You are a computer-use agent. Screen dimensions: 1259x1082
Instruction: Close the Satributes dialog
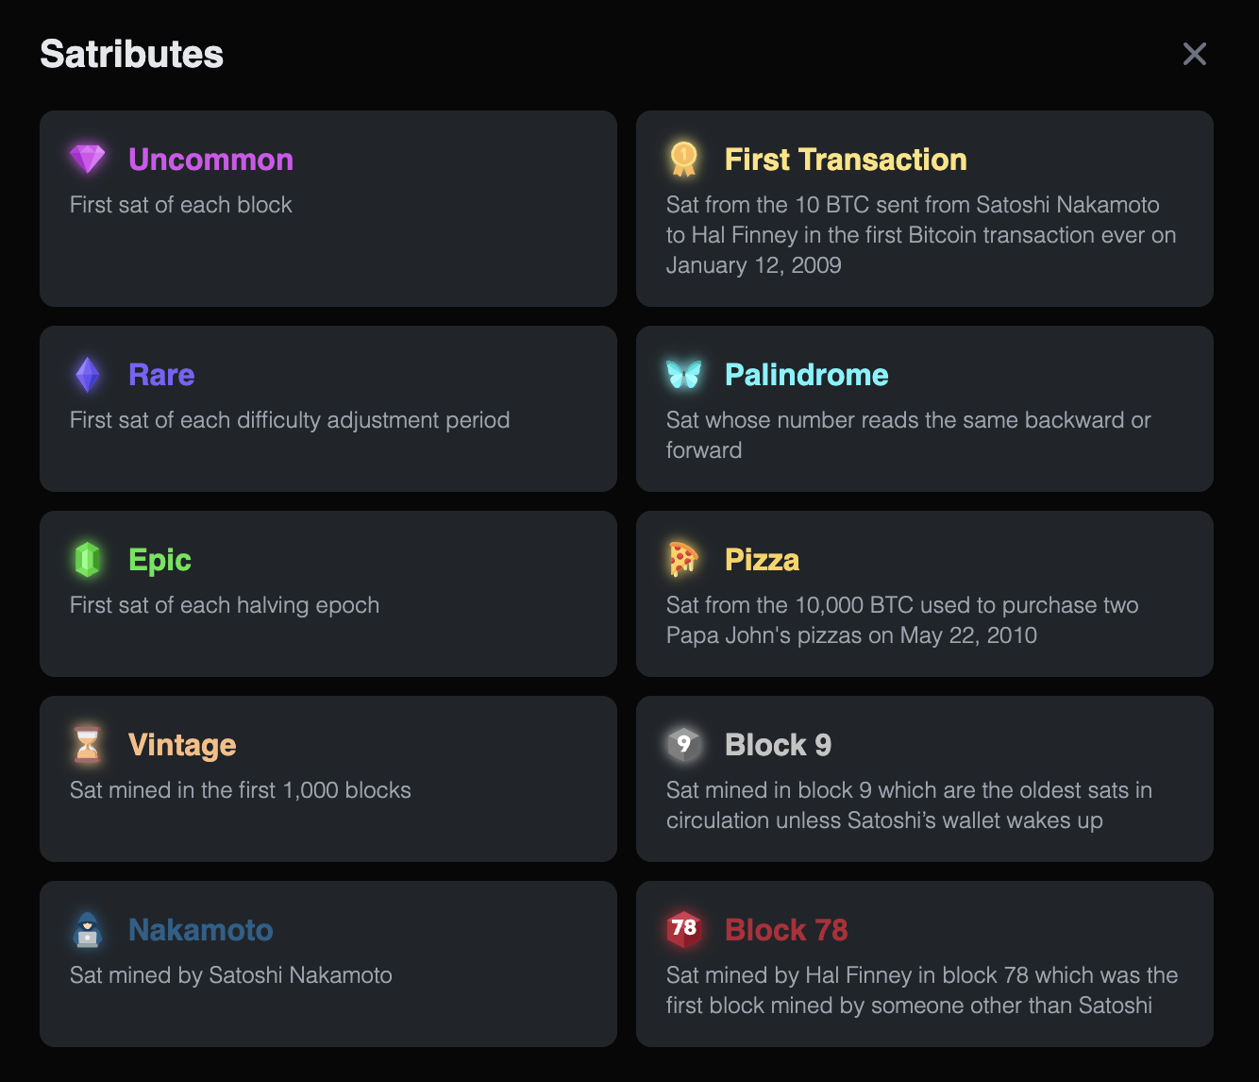point(1195,54)
